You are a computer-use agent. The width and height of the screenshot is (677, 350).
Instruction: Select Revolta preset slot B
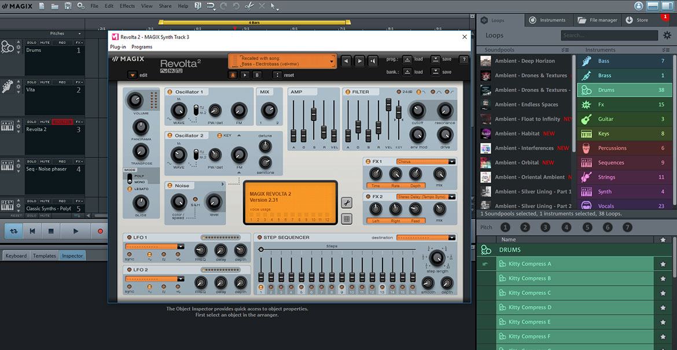point(257,75)
